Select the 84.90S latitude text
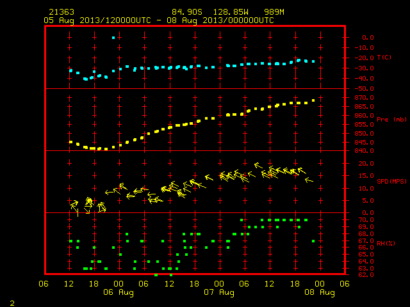 (x=187, y=12)
